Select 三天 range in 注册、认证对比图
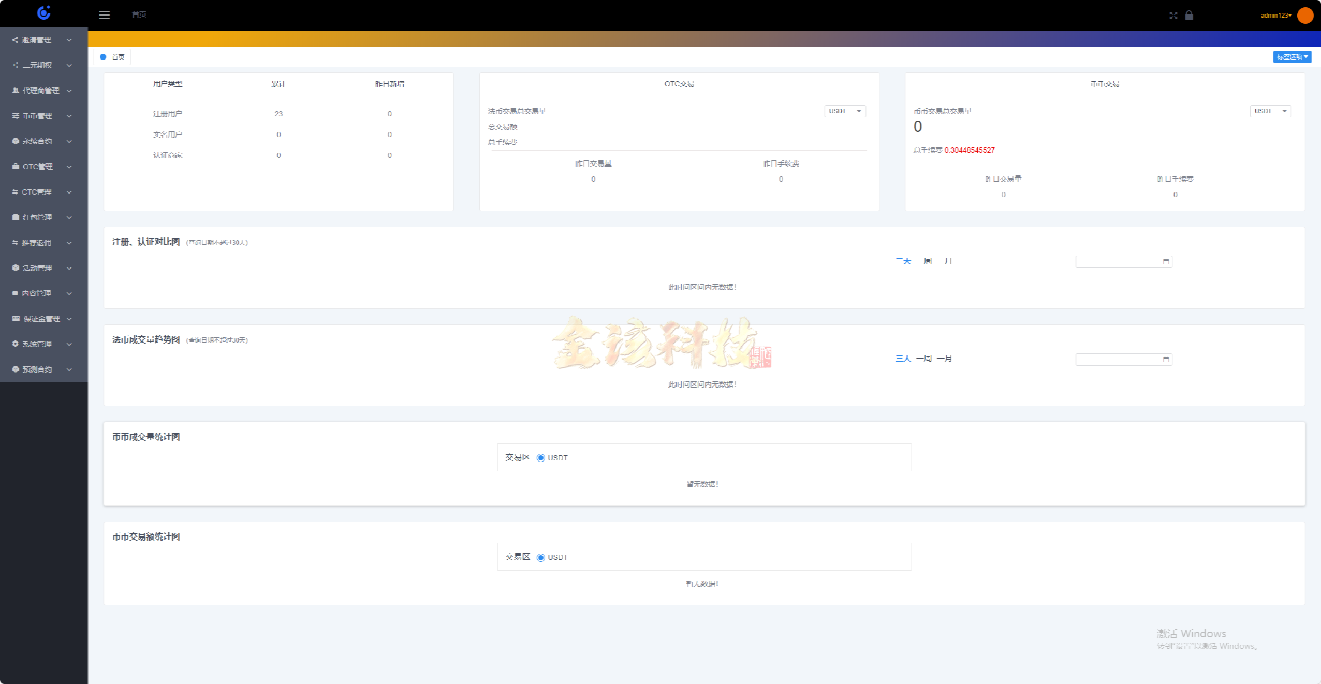The width and height of the screenshot is (1321, 684). (903, 261)
